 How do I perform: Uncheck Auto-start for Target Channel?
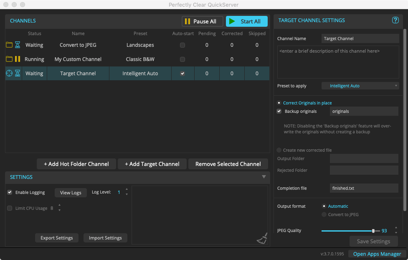(x=182, y=74)
